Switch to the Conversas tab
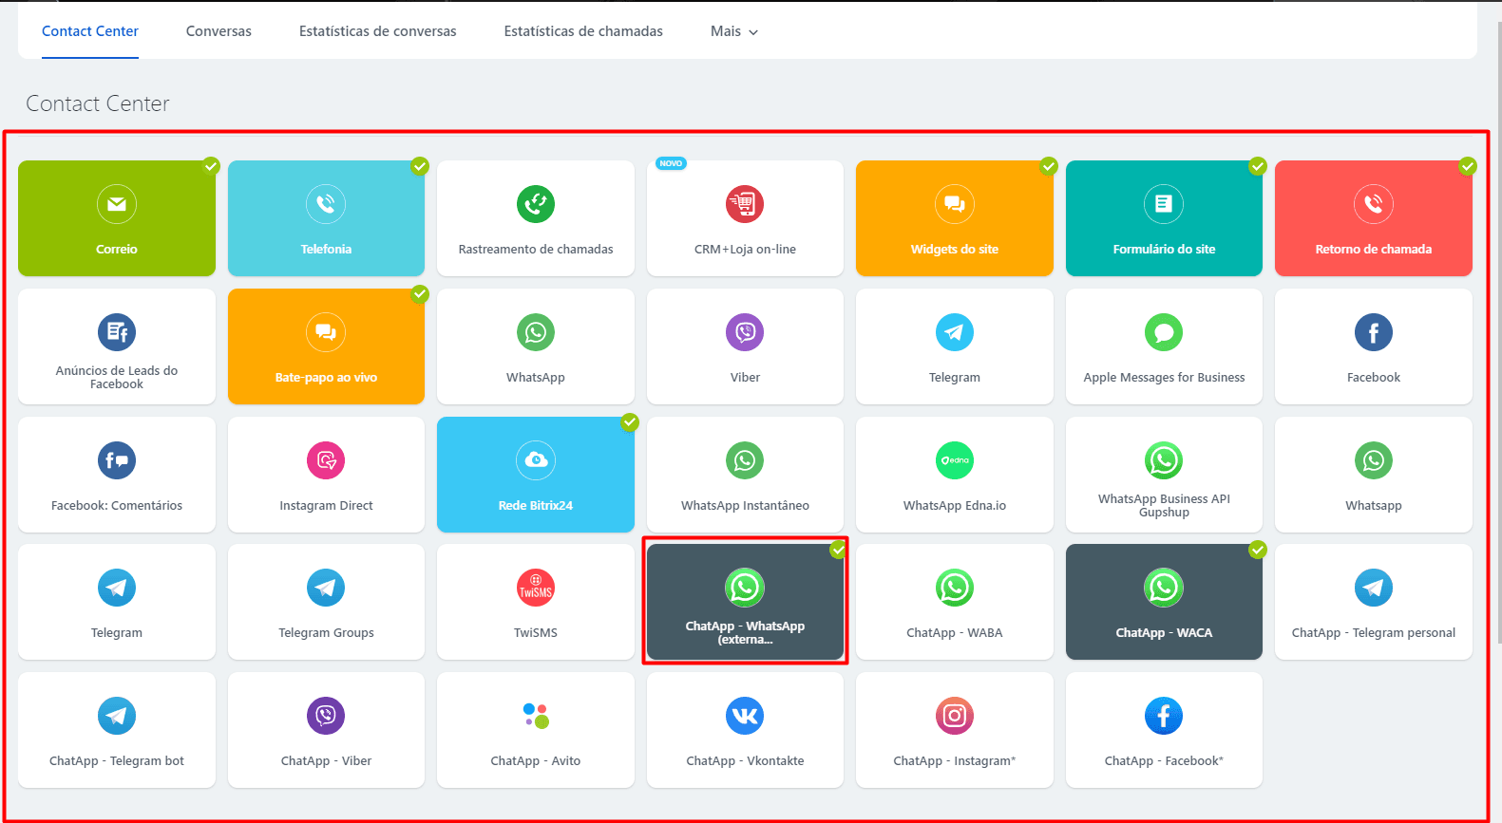 click(x=219, y=31)
